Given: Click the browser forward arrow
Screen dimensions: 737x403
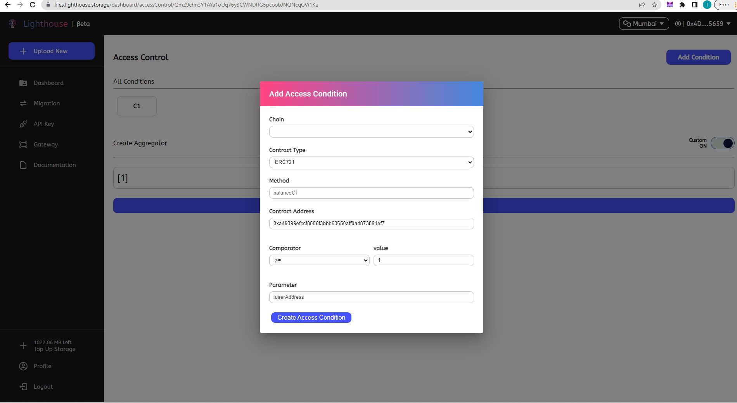Looking at the screenshot, I should (x=20, y=5).
